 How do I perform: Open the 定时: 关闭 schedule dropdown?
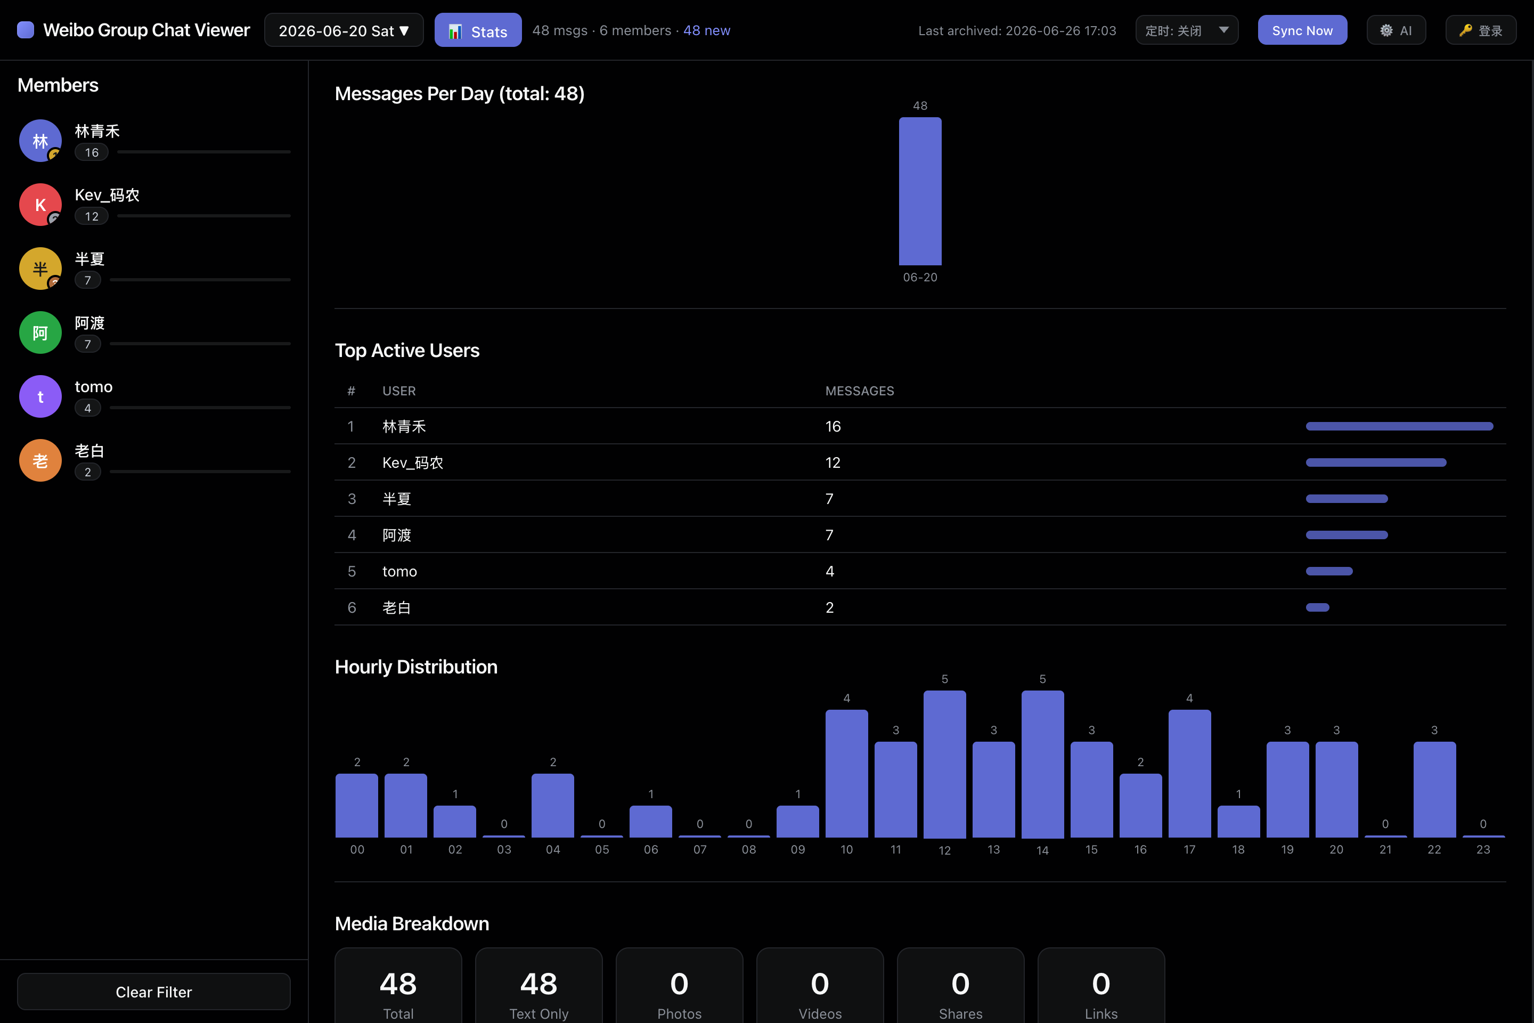1186,30
